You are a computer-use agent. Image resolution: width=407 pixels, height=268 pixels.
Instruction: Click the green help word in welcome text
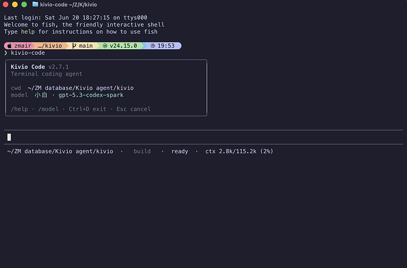point(28,32)
